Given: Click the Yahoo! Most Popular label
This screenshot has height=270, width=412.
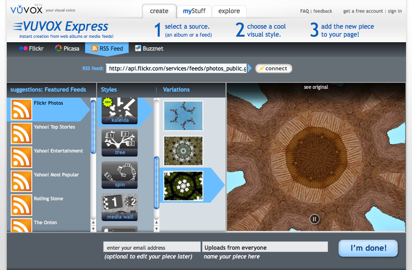Looking at the screenshot, I should coord(56,175).
